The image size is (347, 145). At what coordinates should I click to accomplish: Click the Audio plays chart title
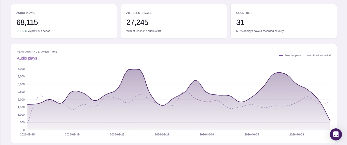click(27, 58)
